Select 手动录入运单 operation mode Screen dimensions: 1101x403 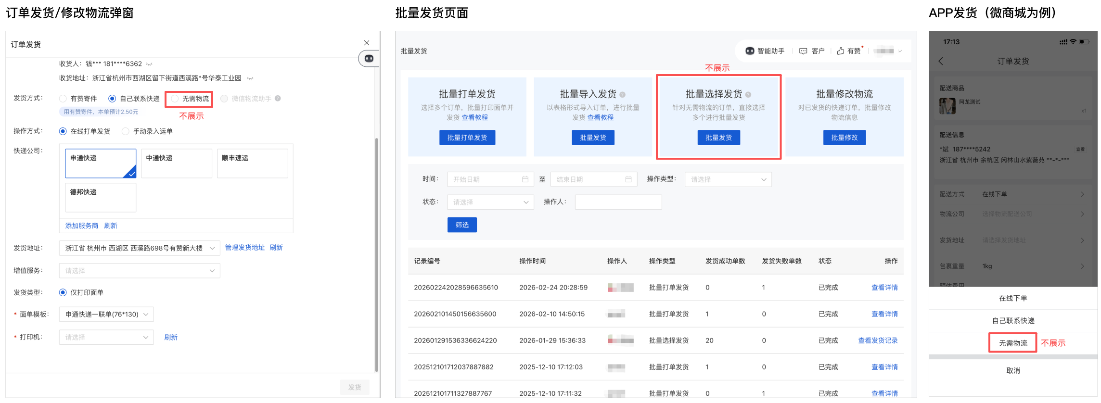click(x=126, y=131)
